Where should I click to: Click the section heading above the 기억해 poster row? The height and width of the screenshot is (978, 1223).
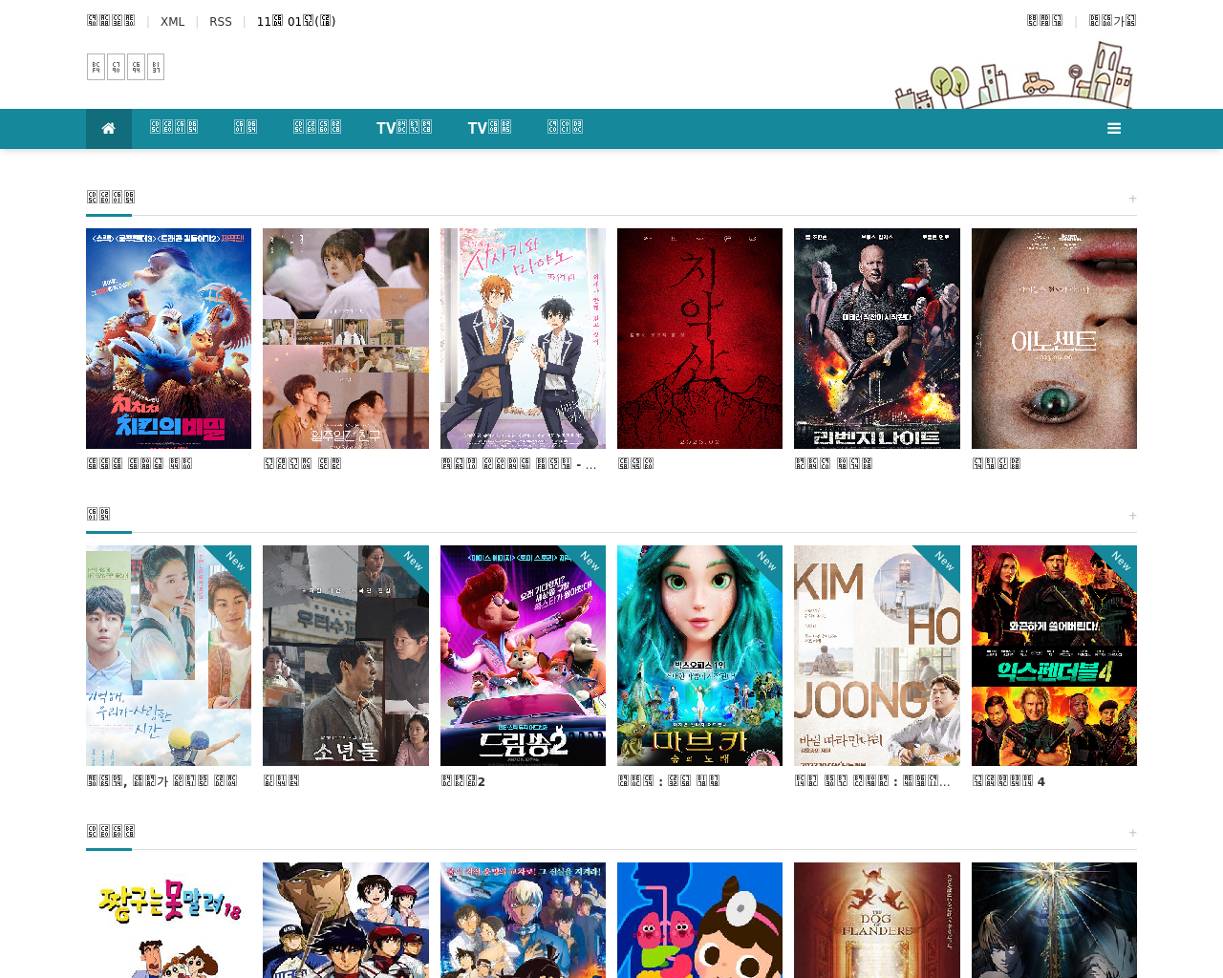point(98,515)
